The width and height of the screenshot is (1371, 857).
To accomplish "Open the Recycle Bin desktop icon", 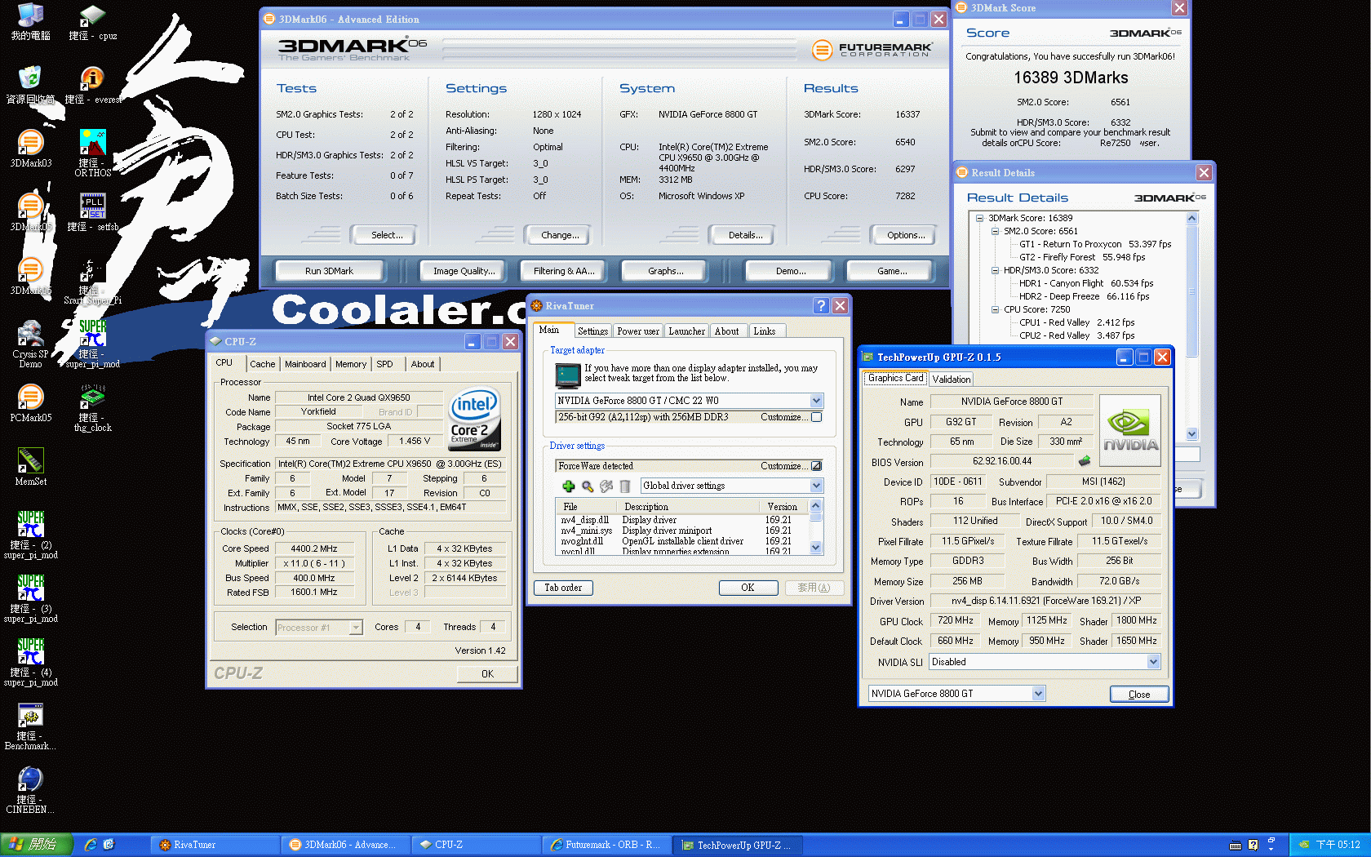I will point(30,84).
